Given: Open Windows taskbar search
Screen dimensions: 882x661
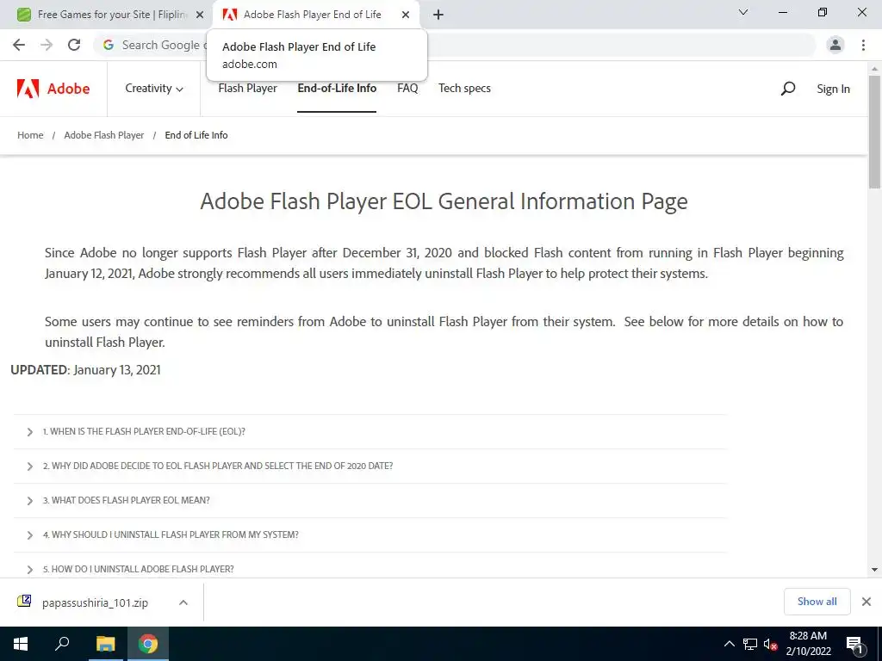Looking at the screenshot, I should click(x=62, y=644).
